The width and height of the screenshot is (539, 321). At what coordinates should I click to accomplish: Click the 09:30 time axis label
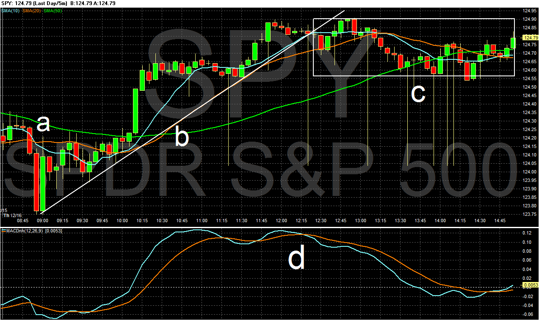point(83,221)
